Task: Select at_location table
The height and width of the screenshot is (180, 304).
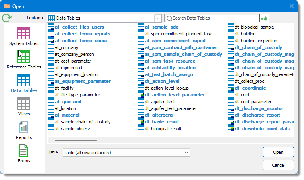Action: tap(65, 108)
